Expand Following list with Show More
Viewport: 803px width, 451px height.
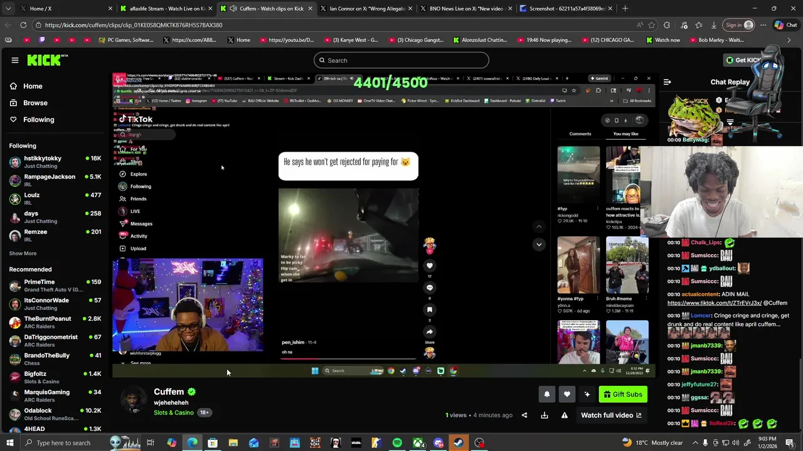23,253
